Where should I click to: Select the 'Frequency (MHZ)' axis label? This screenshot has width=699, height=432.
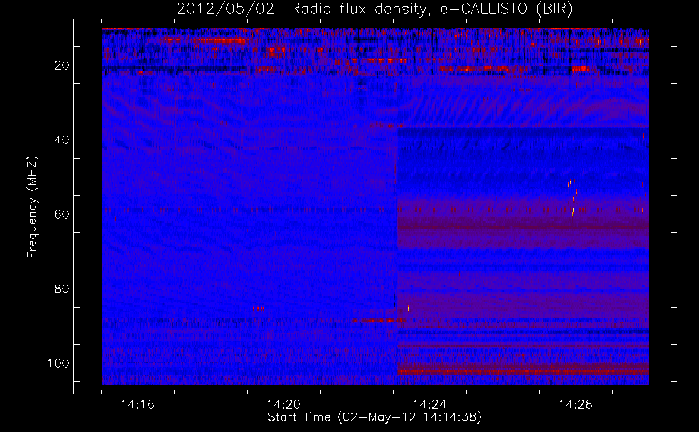pyautogui.click(x=32, y=207)
